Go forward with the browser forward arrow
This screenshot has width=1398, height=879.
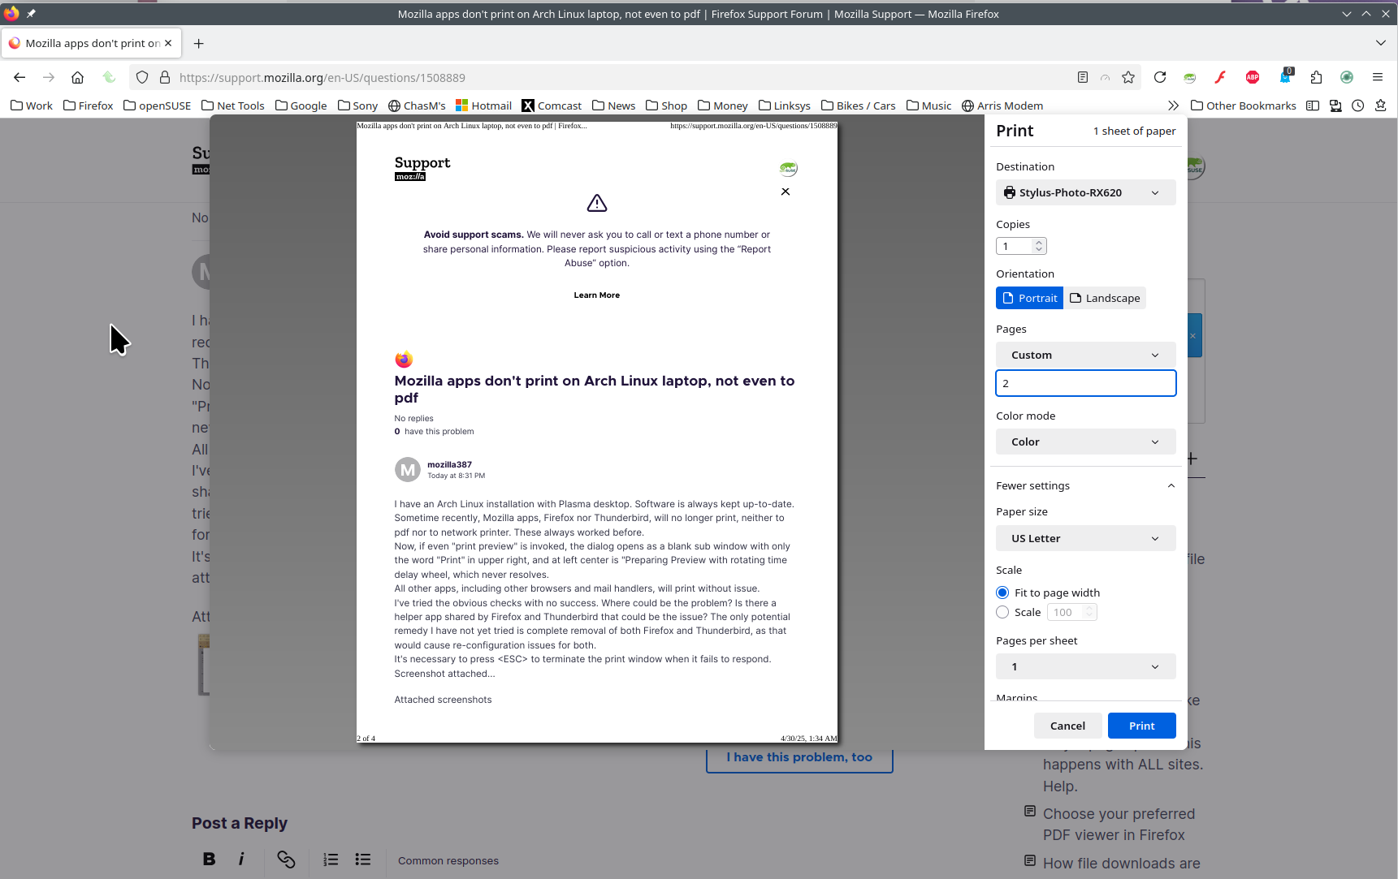coord(49,77)
